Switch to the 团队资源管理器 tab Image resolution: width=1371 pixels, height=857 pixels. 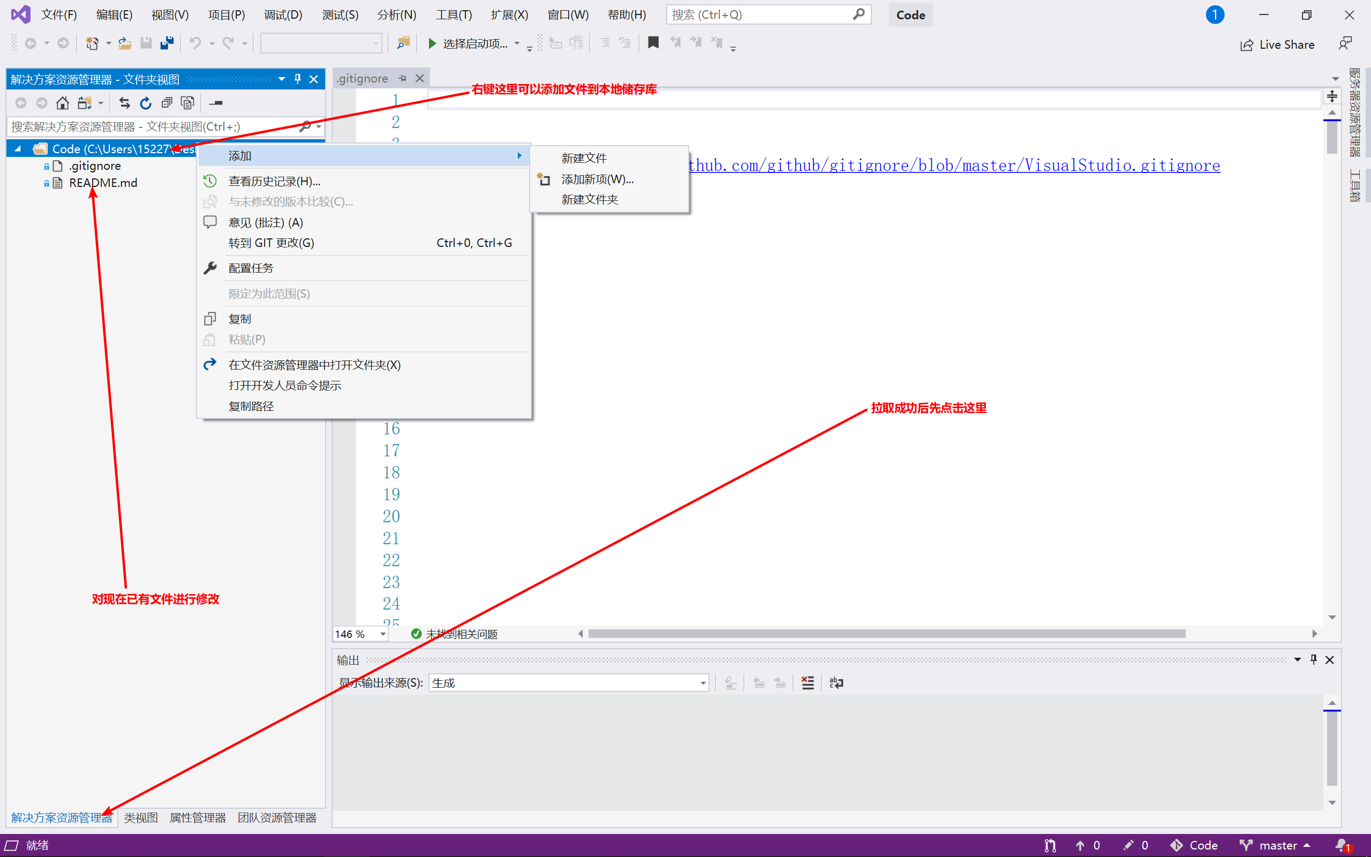click(277, 817)
